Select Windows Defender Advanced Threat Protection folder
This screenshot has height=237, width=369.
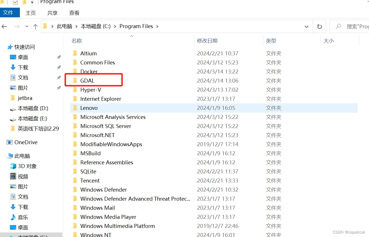(135, 199)
